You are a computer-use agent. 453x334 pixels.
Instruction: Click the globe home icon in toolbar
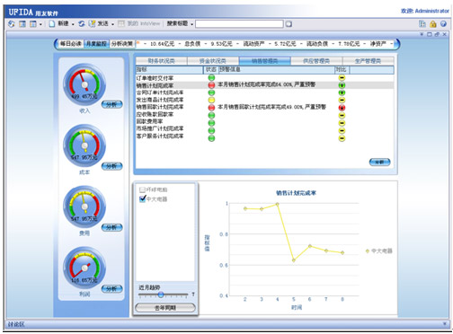pyautogui.click(x=12, y=23)
